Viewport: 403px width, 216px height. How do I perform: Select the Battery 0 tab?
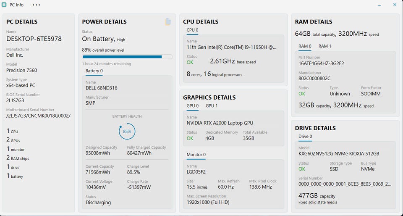pos(94,71)
